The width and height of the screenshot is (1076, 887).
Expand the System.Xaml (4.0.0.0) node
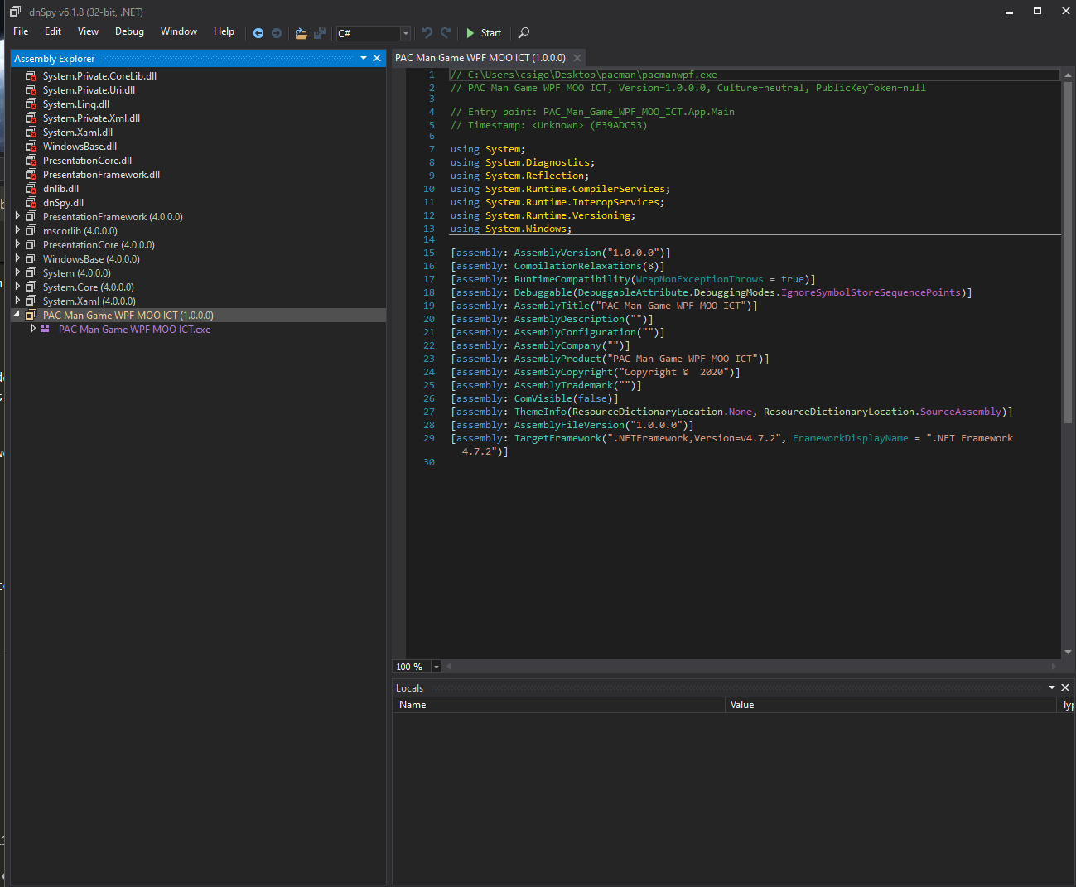pyautogui.click(x=17, y=301)
